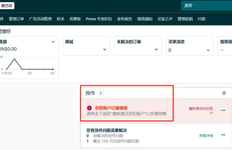Expand the 未解决的订单 dropdown
Screen dimensions: 232x150
157,49
